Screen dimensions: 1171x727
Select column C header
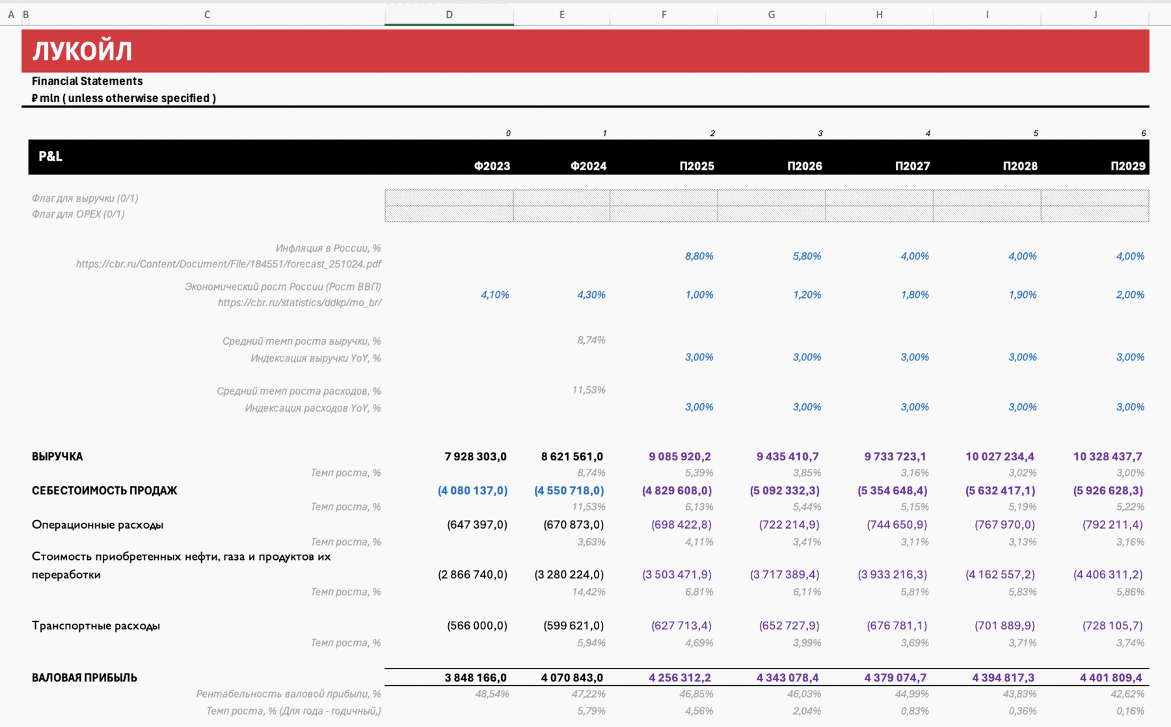tap(207, 14)
